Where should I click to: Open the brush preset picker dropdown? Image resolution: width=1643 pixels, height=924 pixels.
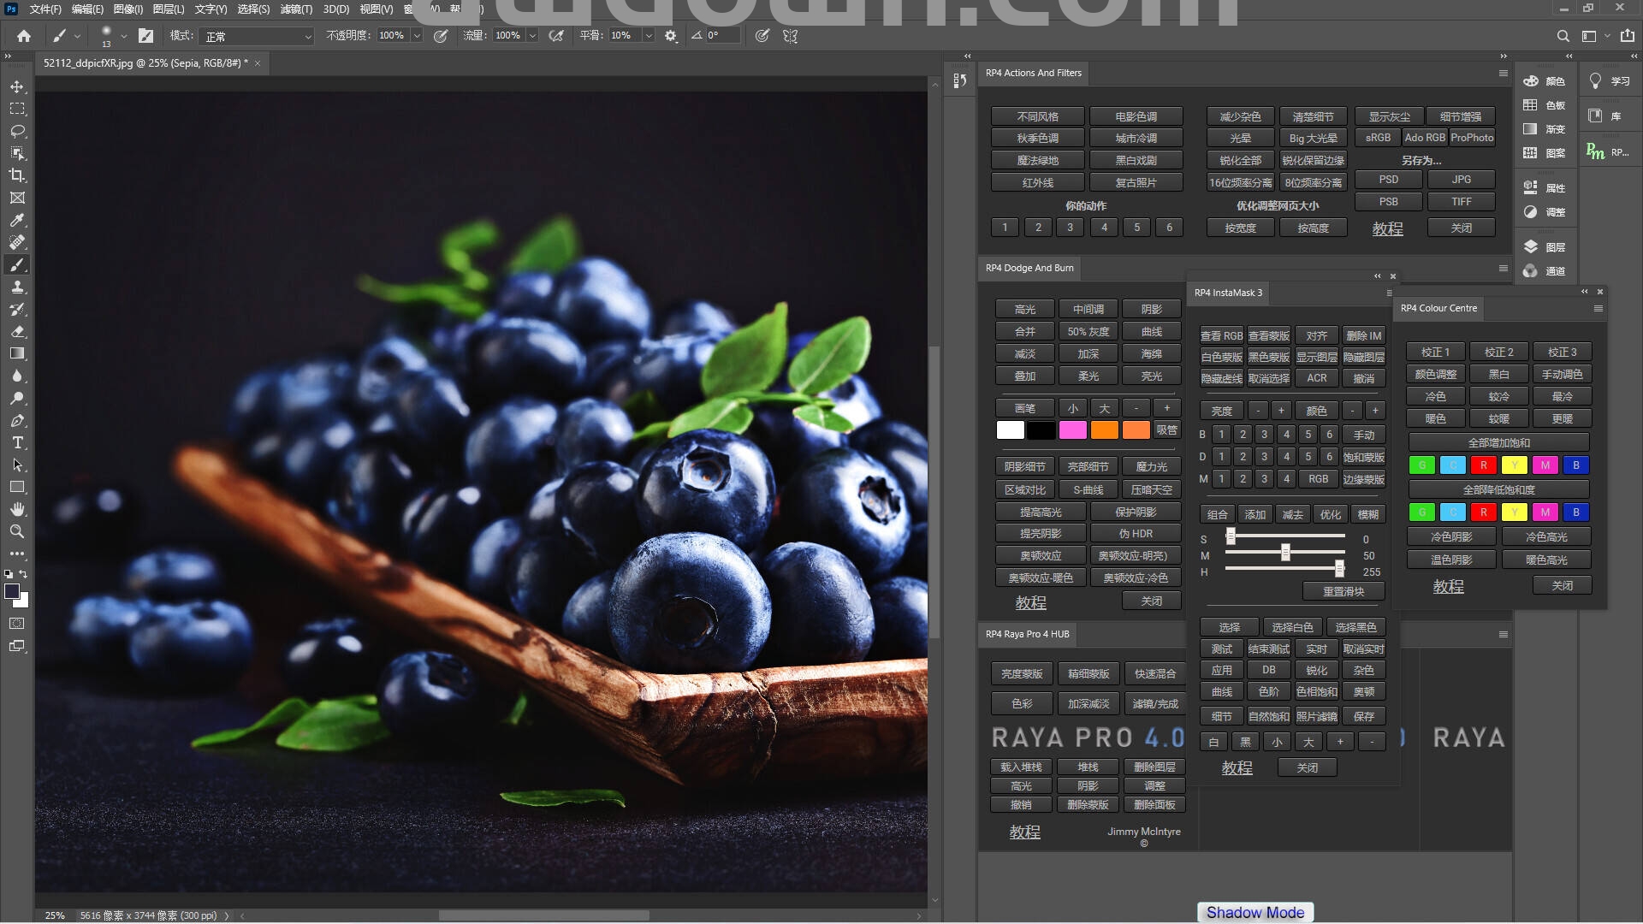[123, 36]
